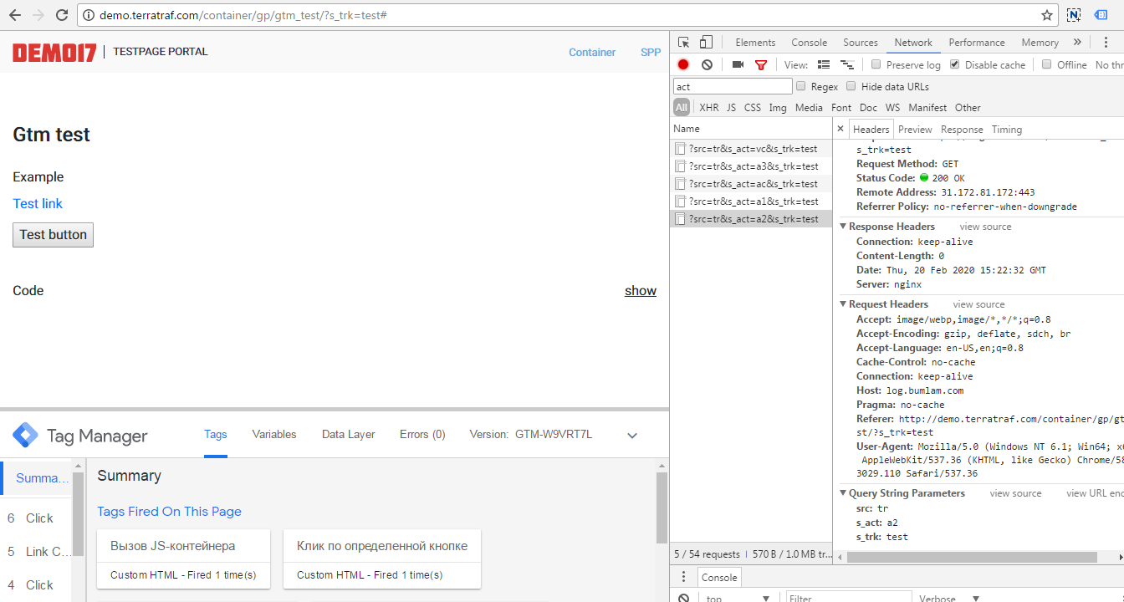
Task: Activate the inspect element picker icon
Action: click(684, 43)
